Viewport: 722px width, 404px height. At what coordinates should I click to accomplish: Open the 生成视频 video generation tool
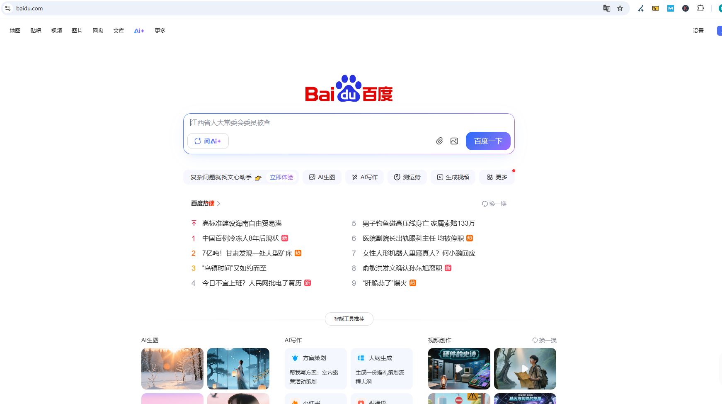[453, 177]
